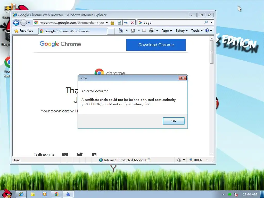Expand the feeds dropdown arrow
Screen dimensions: 264x198
click(x=139, y=31)
